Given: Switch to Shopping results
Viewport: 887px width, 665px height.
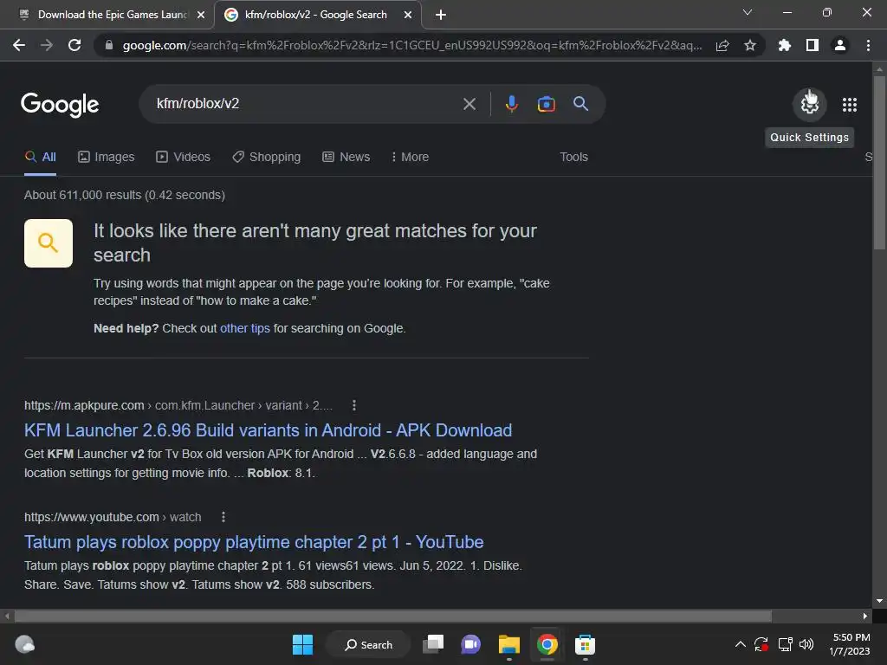Looking at the screenshot, I should click(x=267, y=158).
